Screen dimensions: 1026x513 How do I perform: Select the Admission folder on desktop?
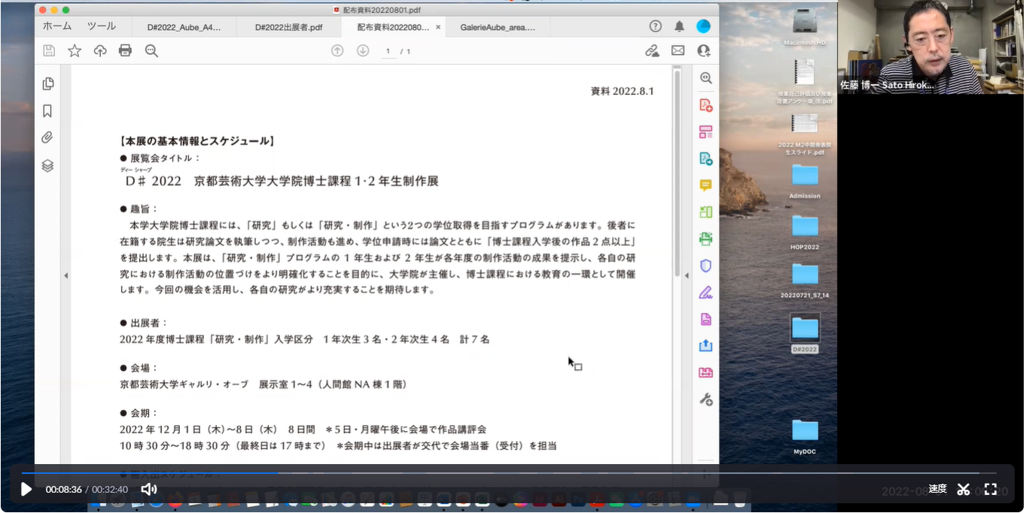(805, 181)
